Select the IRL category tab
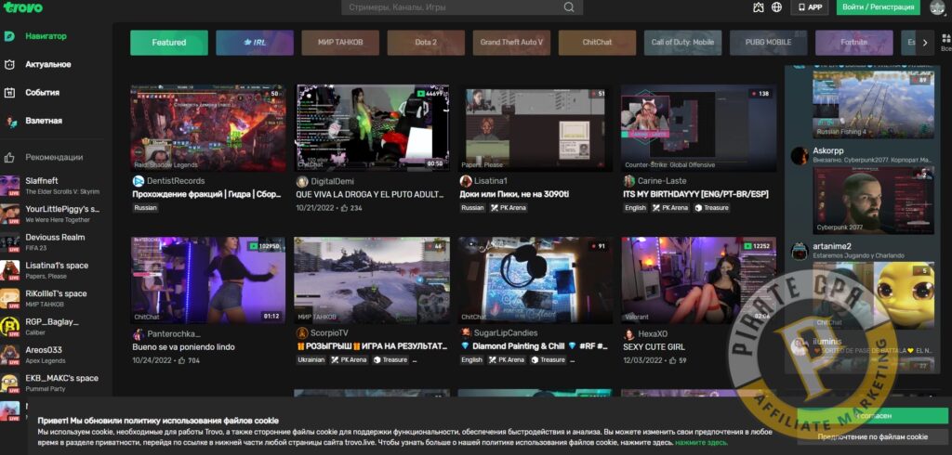 pos(255,43)
